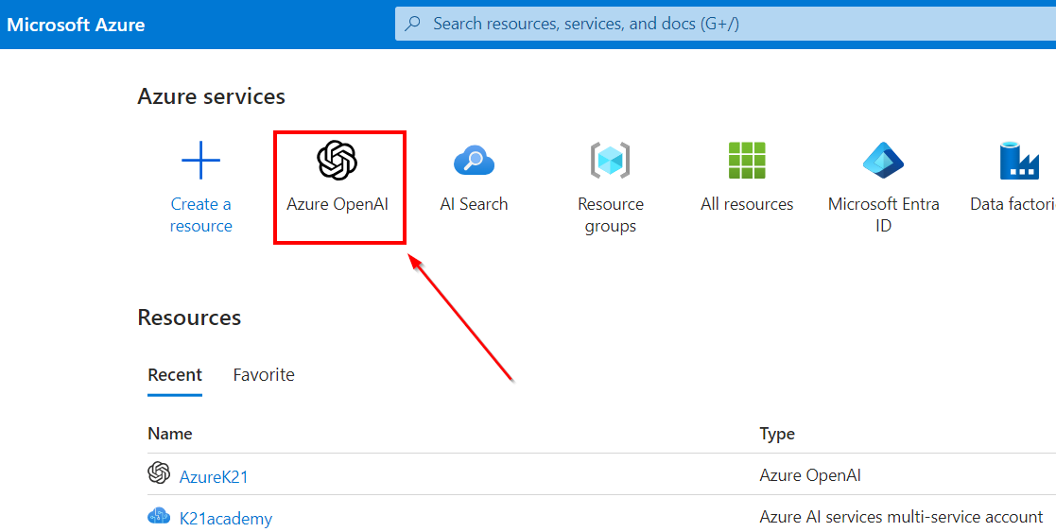The height and width of the screenshot is (532, 1056).
Task: Click the cloud icon beside K21academy
Action: coord(159,517)
